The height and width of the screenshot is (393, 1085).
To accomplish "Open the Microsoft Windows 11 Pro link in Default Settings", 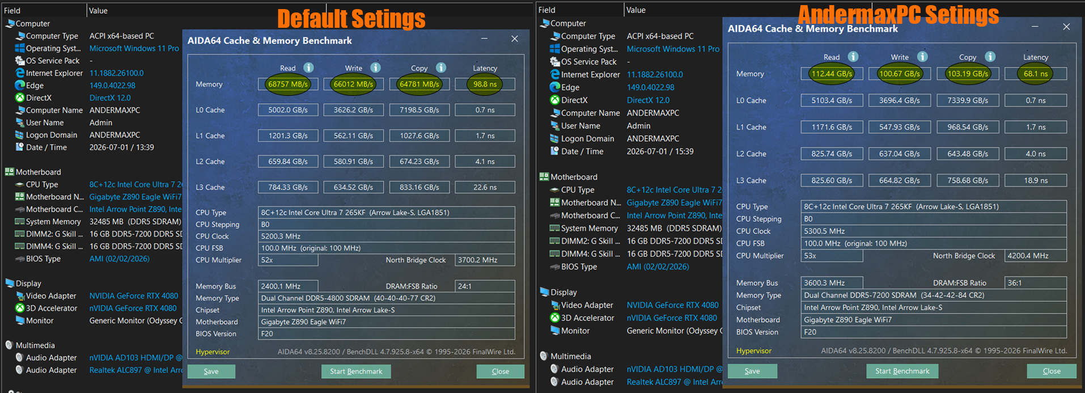I will (x=134, y=48).
